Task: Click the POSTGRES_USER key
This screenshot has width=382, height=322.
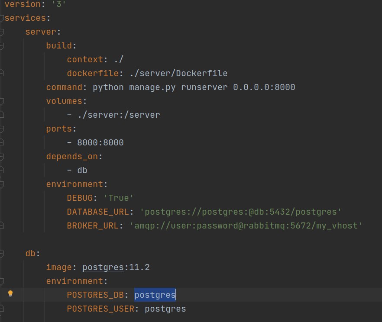Action: click(x=100, y=309)
